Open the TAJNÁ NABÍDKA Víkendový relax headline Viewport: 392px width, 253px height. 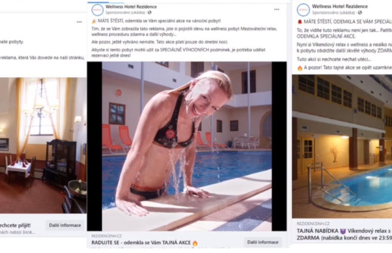(x=344, y=234)
